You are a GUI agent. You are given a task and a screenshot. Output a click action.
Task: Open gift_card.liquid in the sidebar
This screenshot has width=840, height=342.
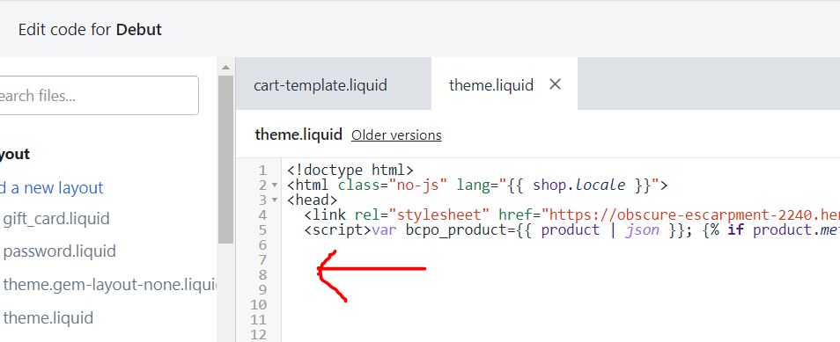[56, 219]
